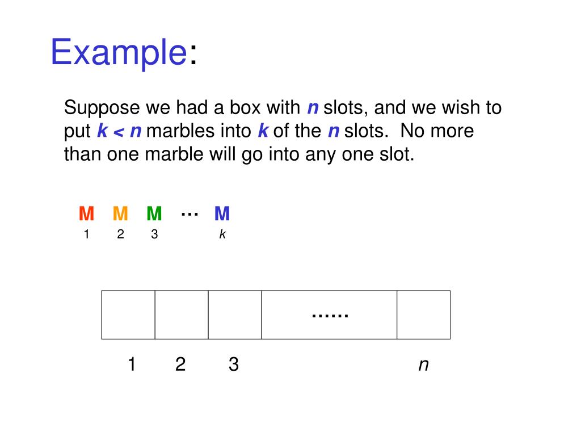Screen dimensions: 581x436
Task: Select the green M marble labeled 3
Action: 154,213
